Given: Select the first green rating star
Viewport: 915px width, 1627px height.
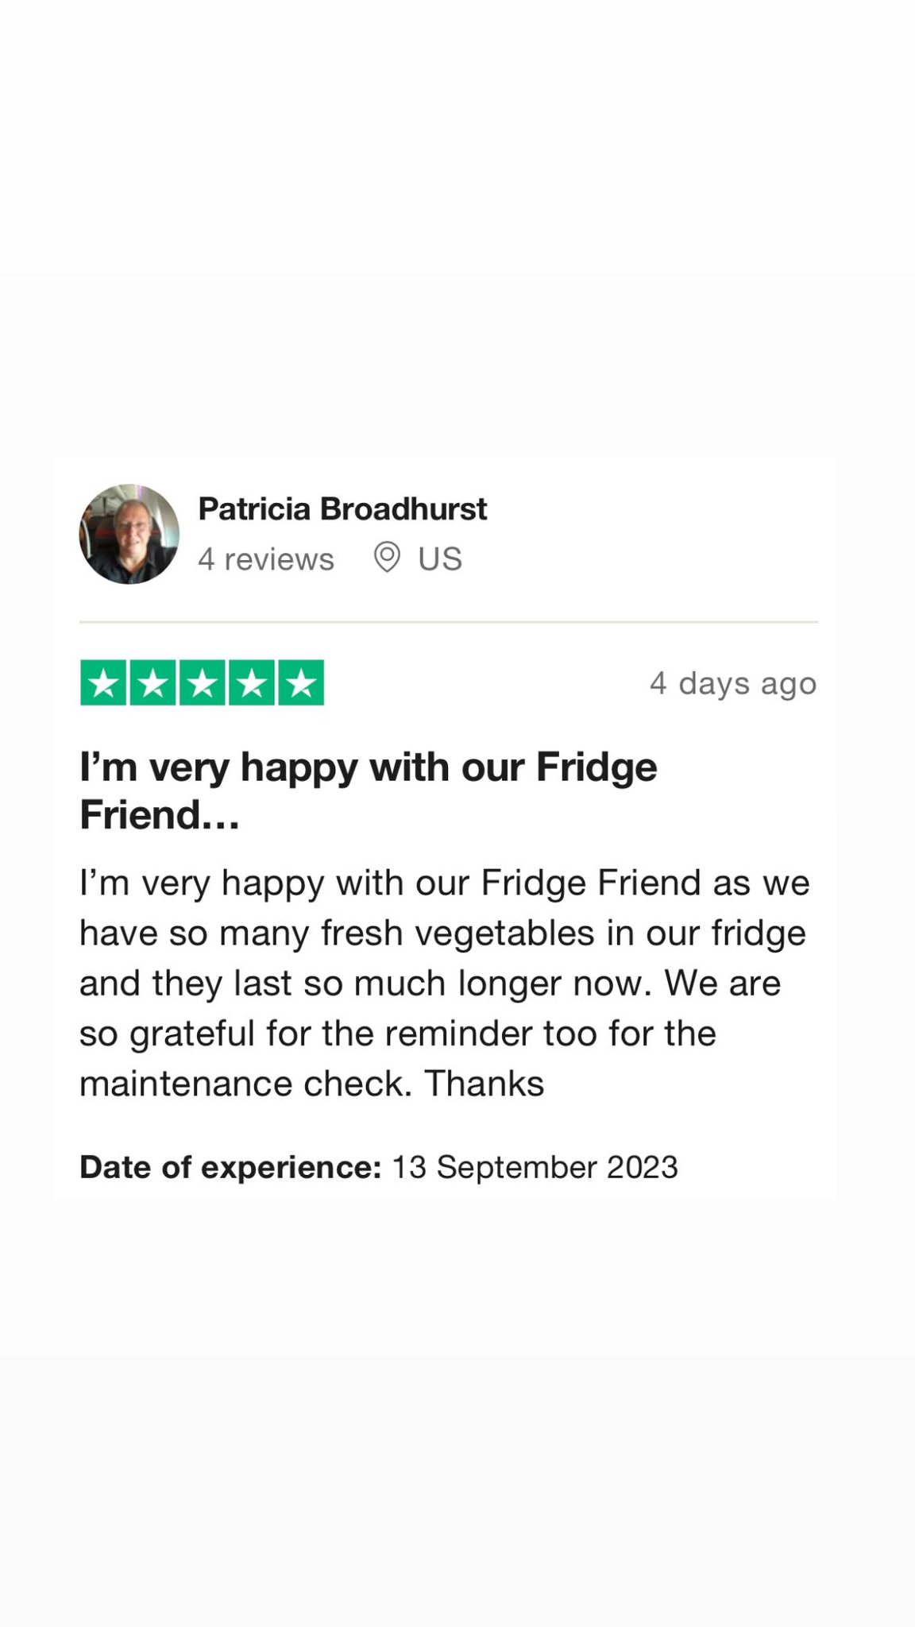Looking at the screenshot, I should coord(103,682).
